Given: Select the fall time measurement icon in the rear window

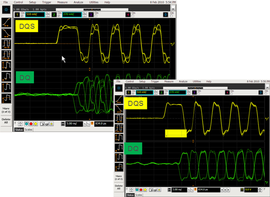Looking at the screenshot, I should coord(6,33).
